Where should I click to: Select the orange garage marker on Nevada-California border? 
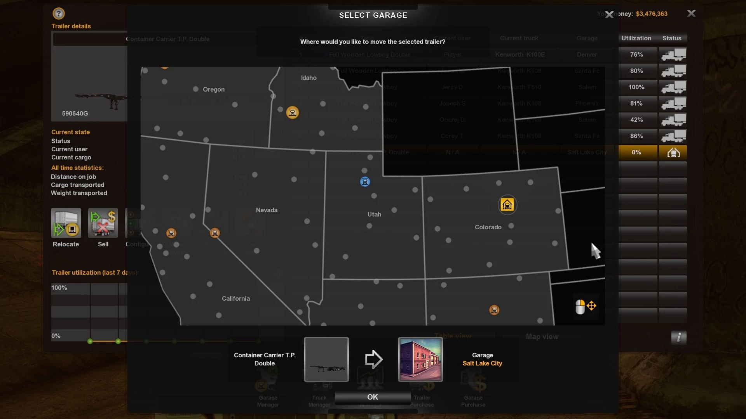(214, 233)
